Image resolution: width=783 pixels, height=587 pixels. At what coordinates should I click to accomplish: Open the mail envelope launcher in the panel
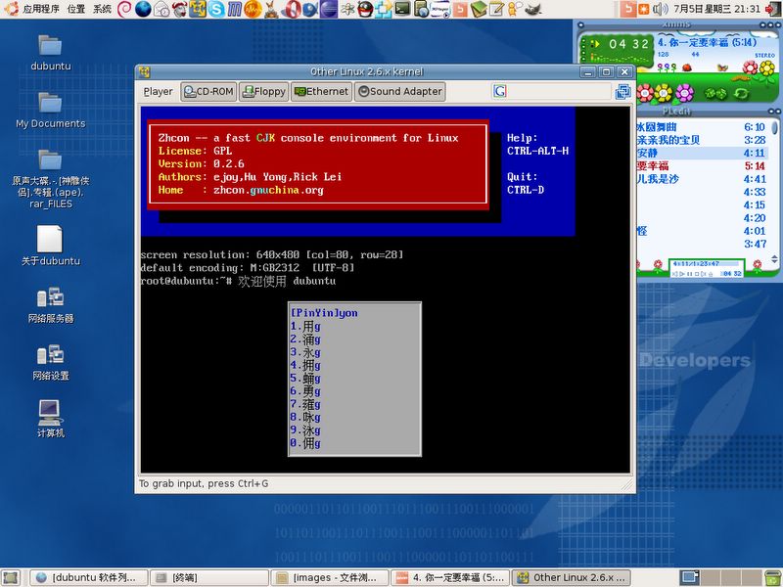coord(161,9)
